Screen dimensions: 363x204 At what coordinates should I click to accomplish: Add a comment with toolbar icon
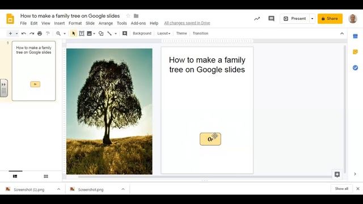tap(125, 33)
